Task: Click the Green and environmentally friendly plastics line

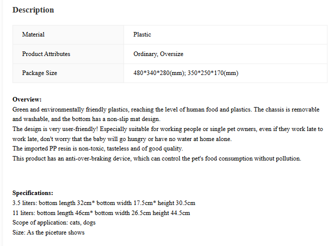Action: [x=165, y=109]
